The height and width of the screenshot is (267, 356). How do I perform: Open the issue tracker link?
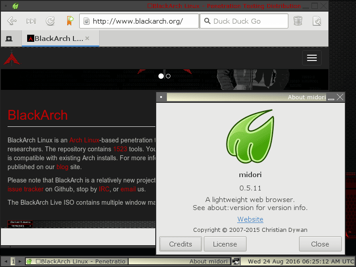[x=25, y=189]
